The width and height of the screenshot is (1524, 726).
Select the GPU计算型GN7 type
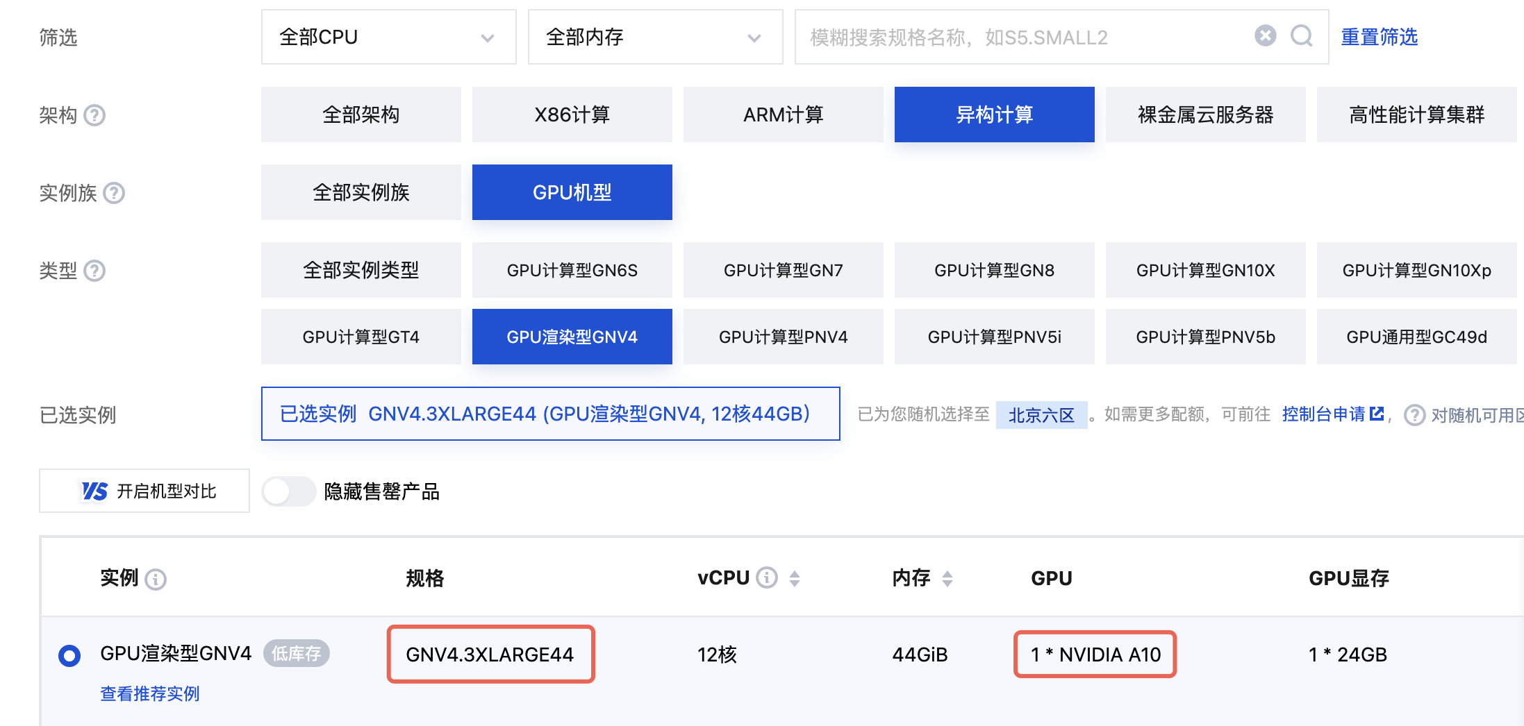tap(783, 270)
